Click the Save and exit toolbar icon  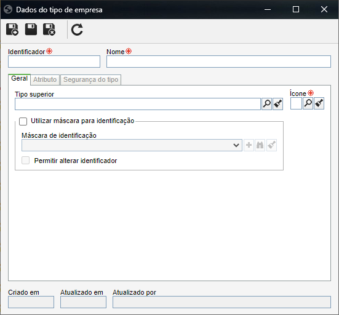coord(49,30)
